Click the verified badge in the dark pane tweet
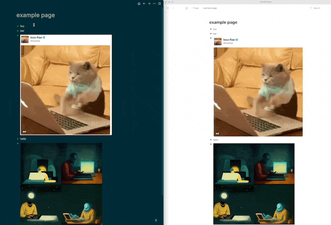The height and width of the screenshot is (225, 331). pos(44,37)
